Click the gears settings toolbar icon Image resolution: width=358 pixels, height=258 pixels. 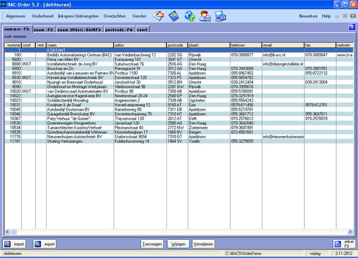point(189,16)
